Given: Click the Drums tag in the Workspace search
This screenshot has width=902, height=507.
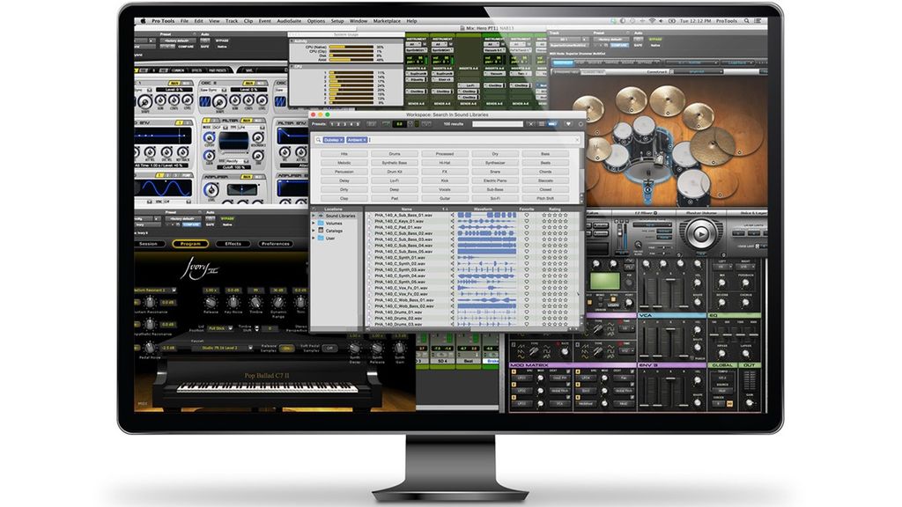Looking at the screenshot, I should tap(395, 153).
